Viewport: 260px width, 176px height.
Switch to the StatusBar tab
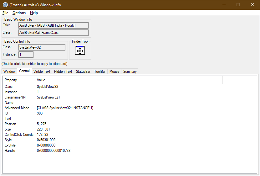(83, 72)
